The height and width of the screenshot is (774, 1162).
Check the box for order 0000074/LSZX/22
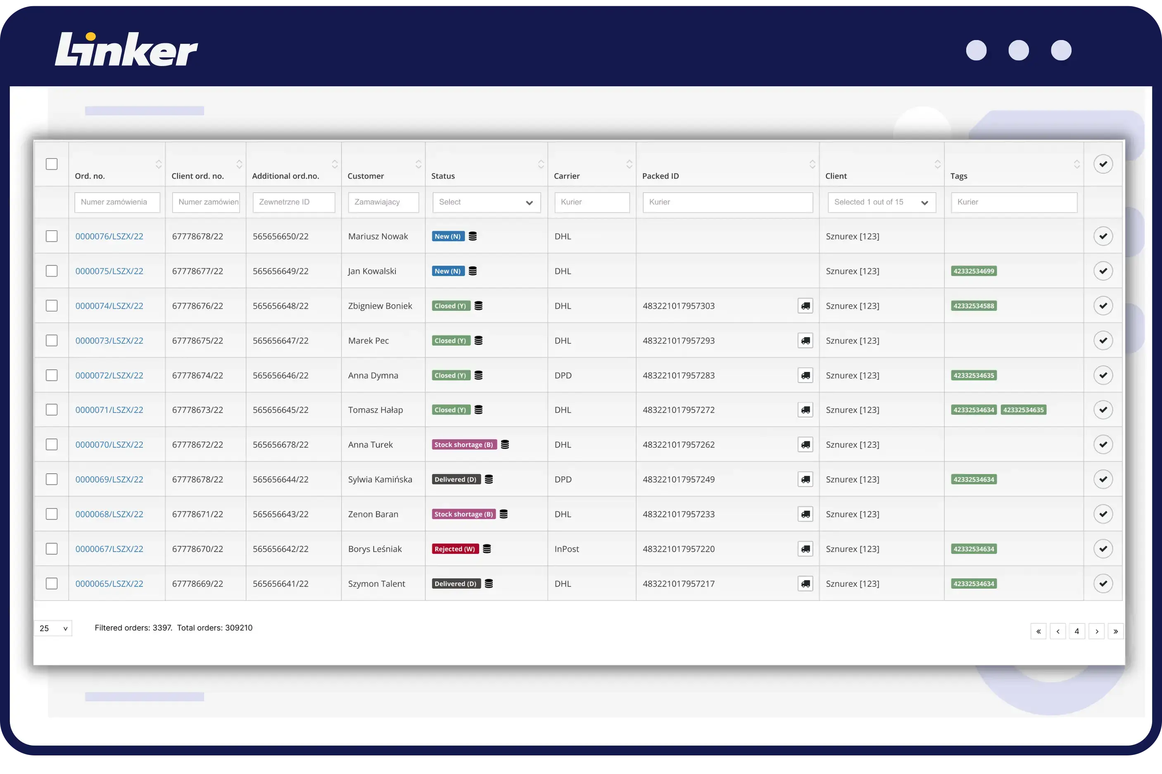[51, 306]
